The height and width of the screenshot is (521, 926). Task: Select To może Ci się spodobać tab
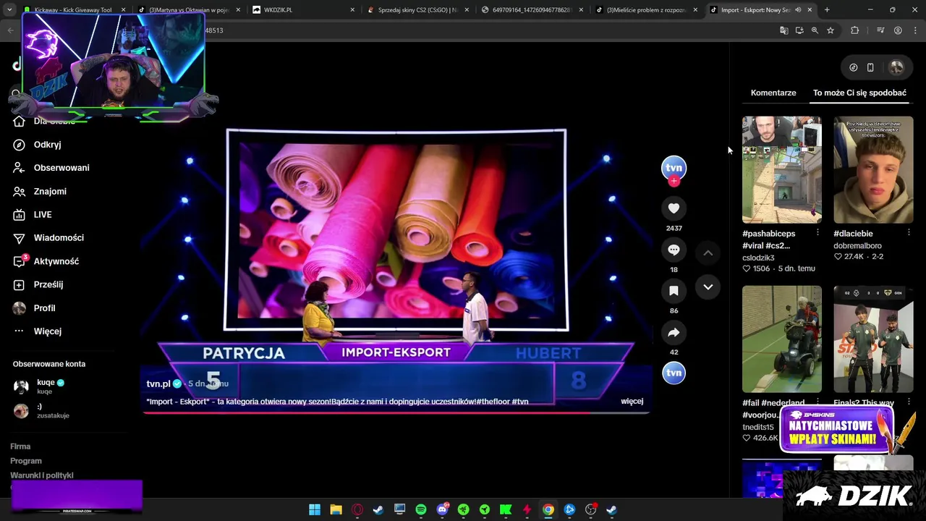(859, 93)
